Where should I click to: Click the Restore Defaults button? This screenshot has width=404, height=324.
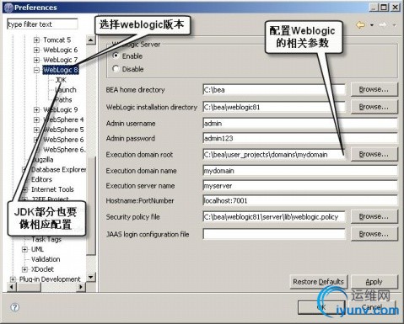(319, 282)
